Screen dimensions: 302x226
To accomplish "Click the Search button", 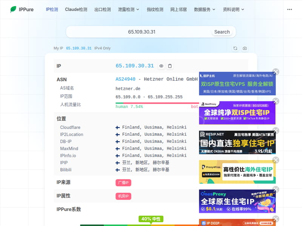I will [222, 32].
